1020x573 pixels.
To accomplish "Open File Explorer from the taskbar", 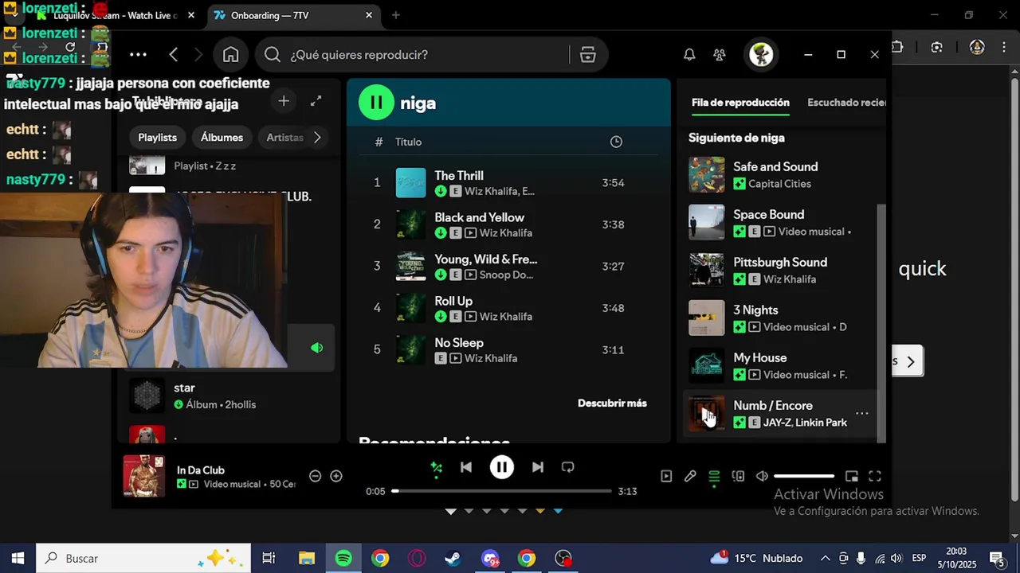I will 307,558.
